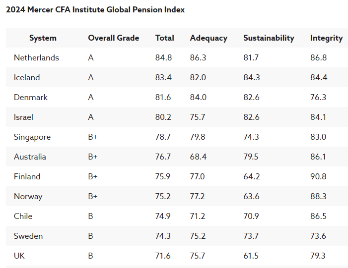Click the Finland system cell

click(x=27, y=177)
